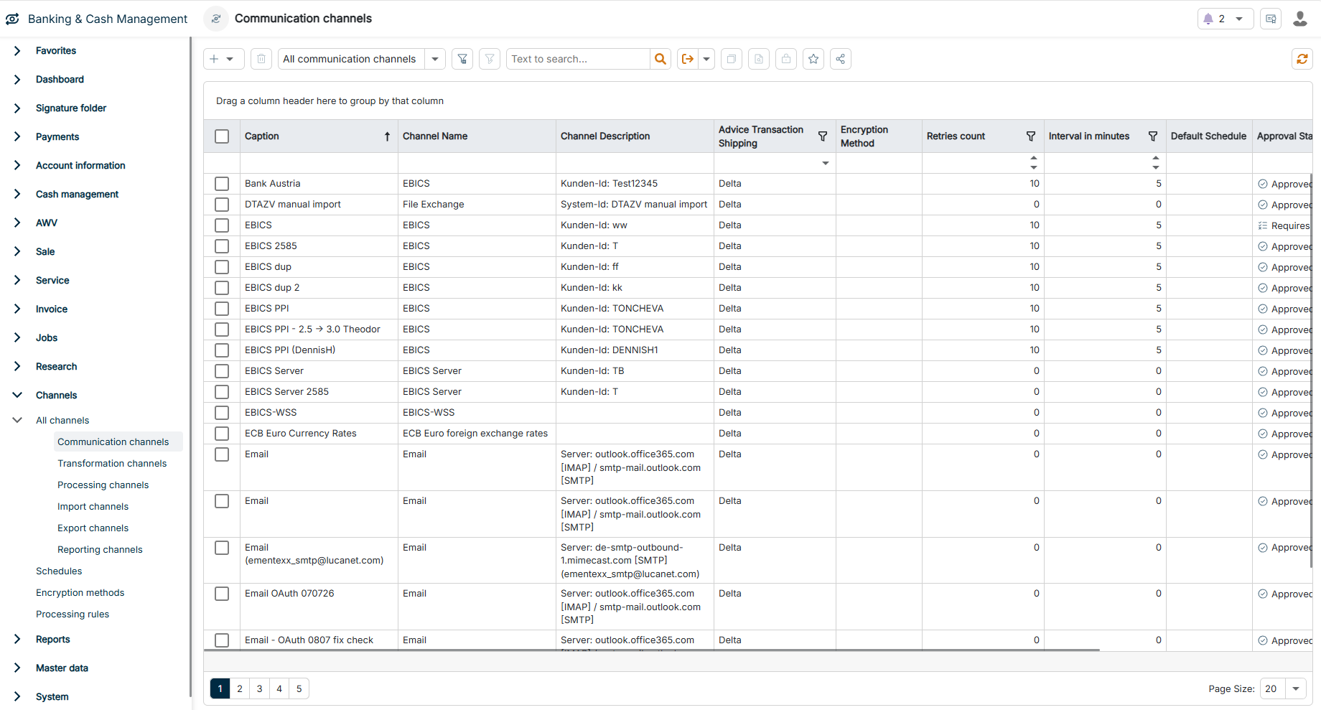Click the lock toolbar icon
The height and width of the screenshot is (710, 1321).
coord(786,59)
